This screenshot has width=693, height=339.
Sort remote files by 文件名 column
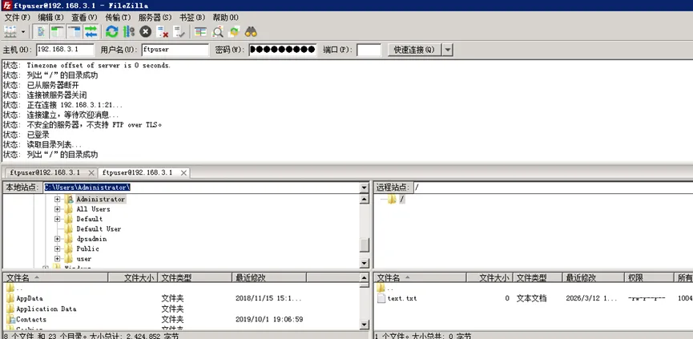pos(420,277)
